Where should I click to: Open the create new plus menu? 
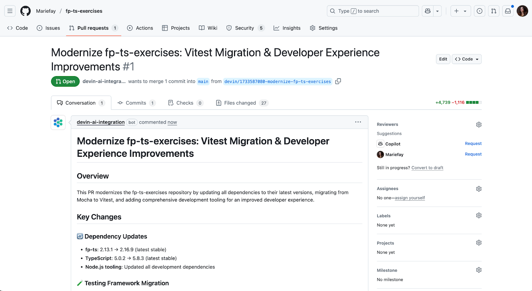[461, 11]
